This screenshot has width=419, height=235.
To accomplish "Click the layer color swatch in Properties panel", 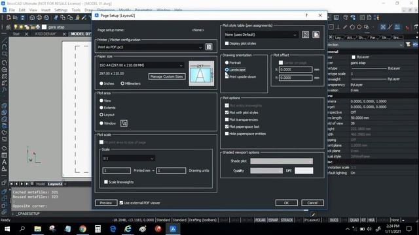I will coord(354,57).
